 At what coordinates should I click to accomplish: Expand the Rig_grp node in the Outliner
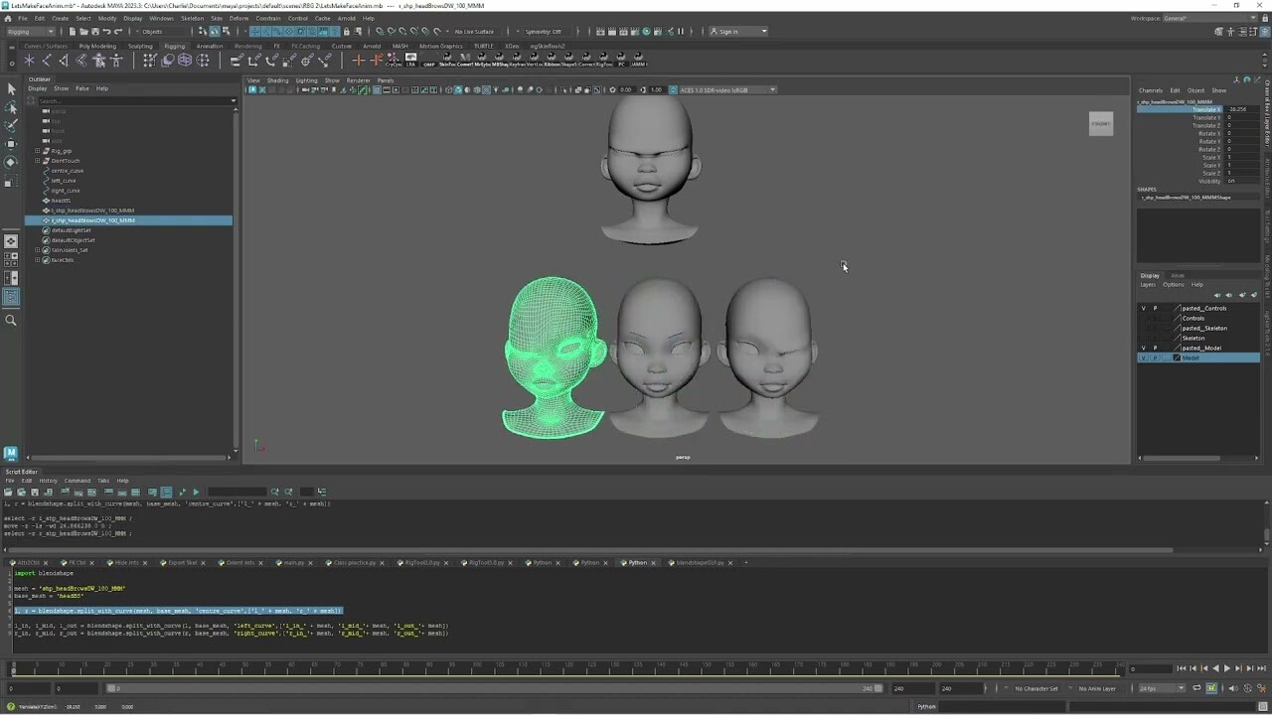tap(37, 151)
